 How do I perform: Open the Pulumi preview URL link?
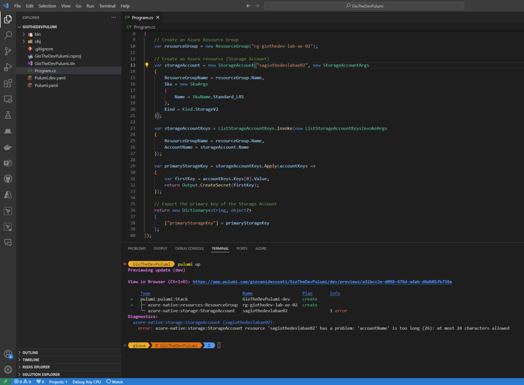322,282
